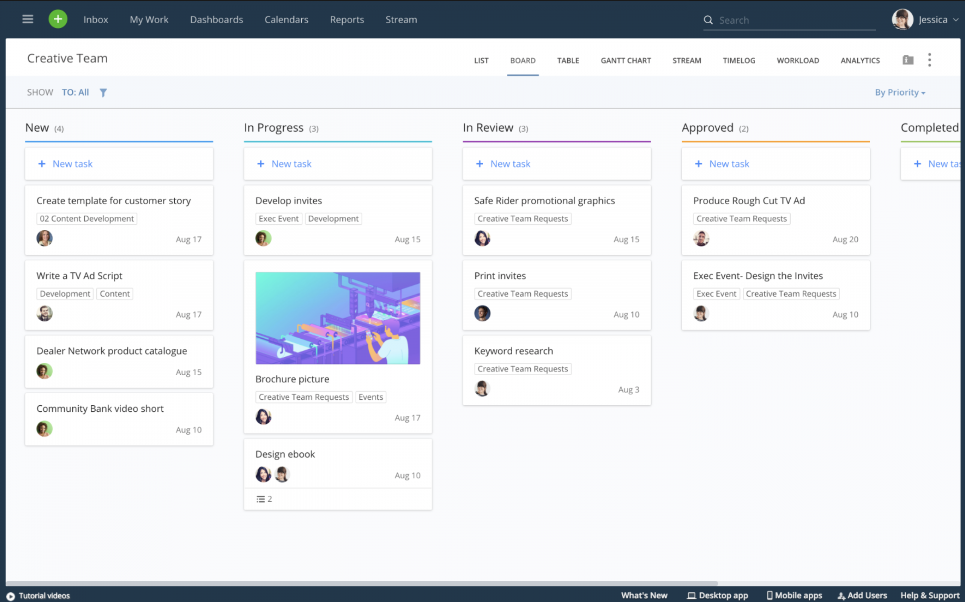
Task: Click assignee avatar on Print invites card
Action: pos(482,313)
